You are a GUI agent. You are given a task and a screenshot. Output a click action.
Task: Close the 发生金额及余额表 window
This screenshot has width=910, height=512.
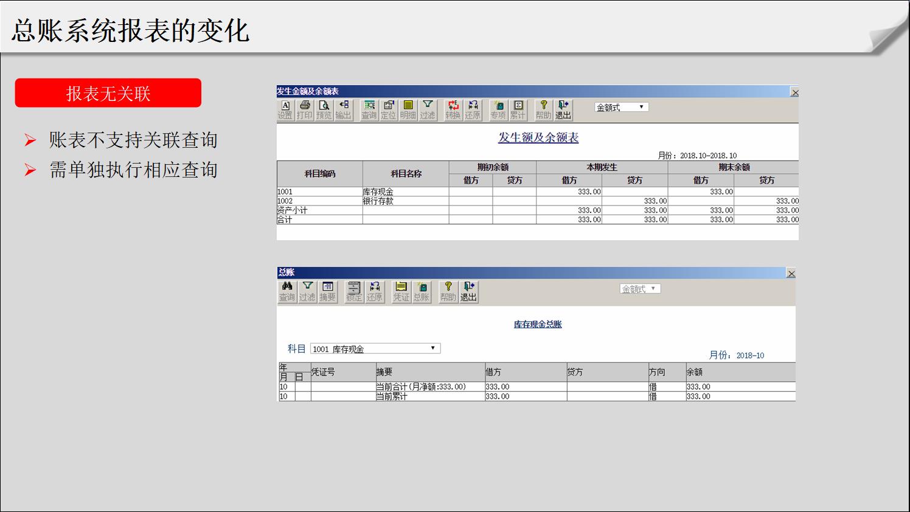pyautogui.click(x=794, y=92)
